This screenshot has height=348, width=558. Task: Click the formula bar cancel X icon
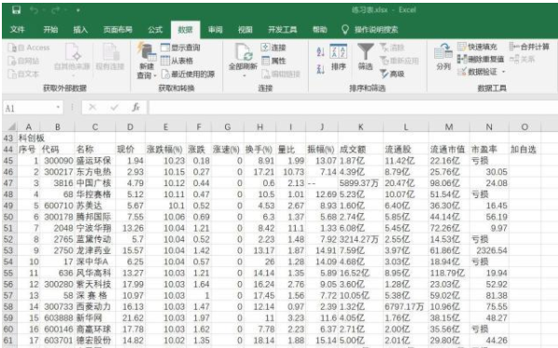click(92, 108)
